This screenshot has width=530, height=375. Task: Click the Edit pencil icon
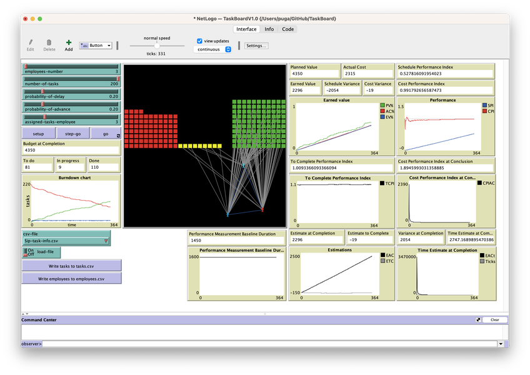pos(30,42)
